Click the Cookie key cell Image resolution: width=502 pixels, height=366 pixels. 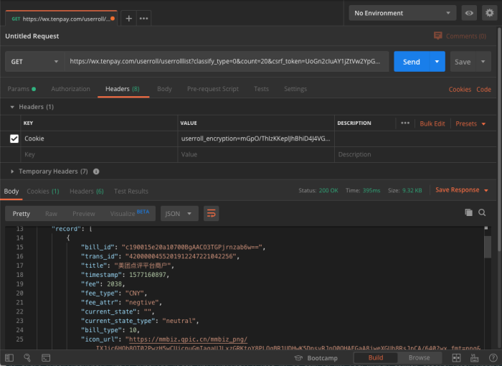point(99,139)
